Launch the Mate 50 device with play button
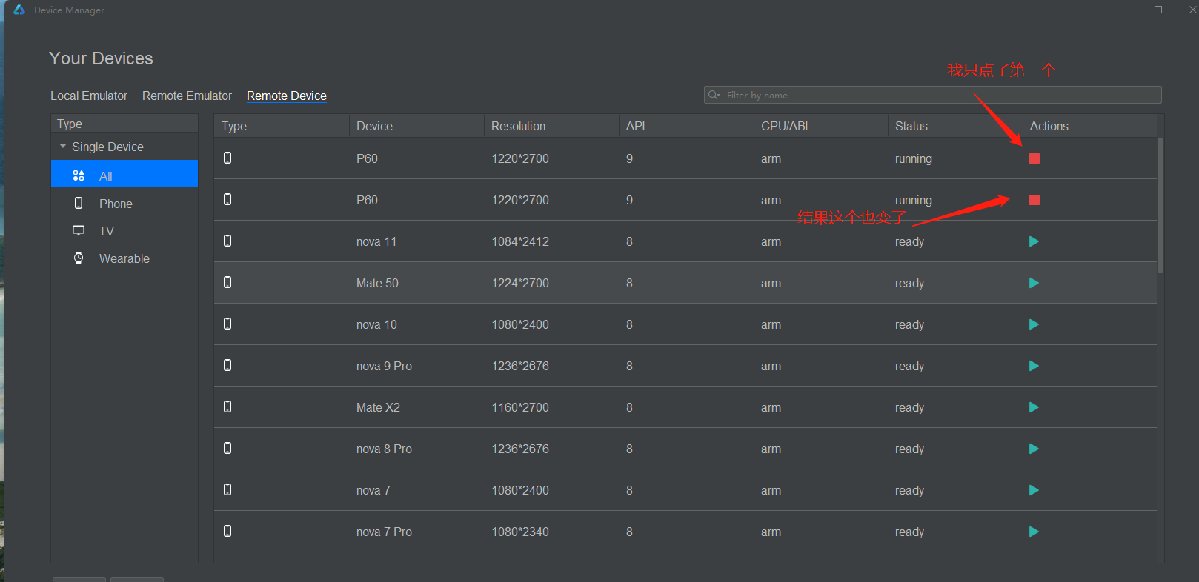 click(x=1034, y=283)
